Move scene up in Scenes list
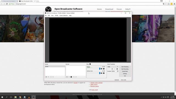 [51, 77]
